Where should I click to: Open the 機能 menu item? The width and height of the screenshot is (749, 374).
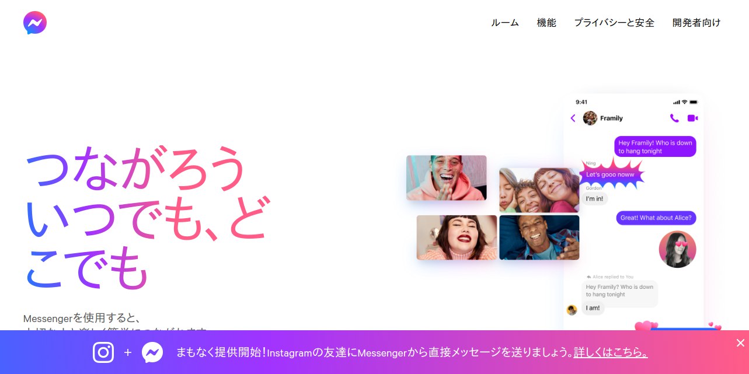click(x=546, y=23)
